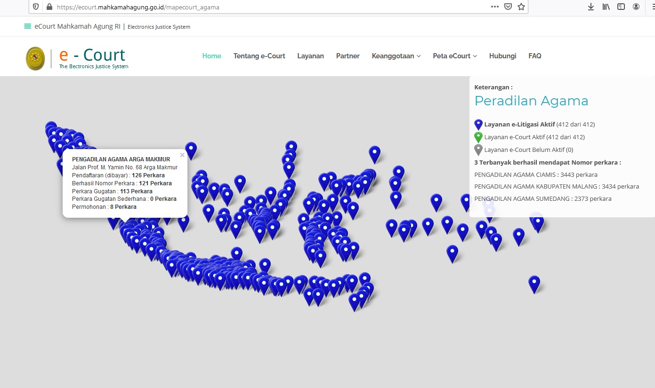Click Berhasil Nomor Perkara 121 Perkara line

122,183
